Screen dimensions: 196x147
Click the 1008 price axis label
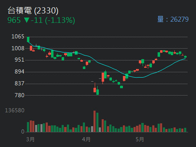pos(18,48)
